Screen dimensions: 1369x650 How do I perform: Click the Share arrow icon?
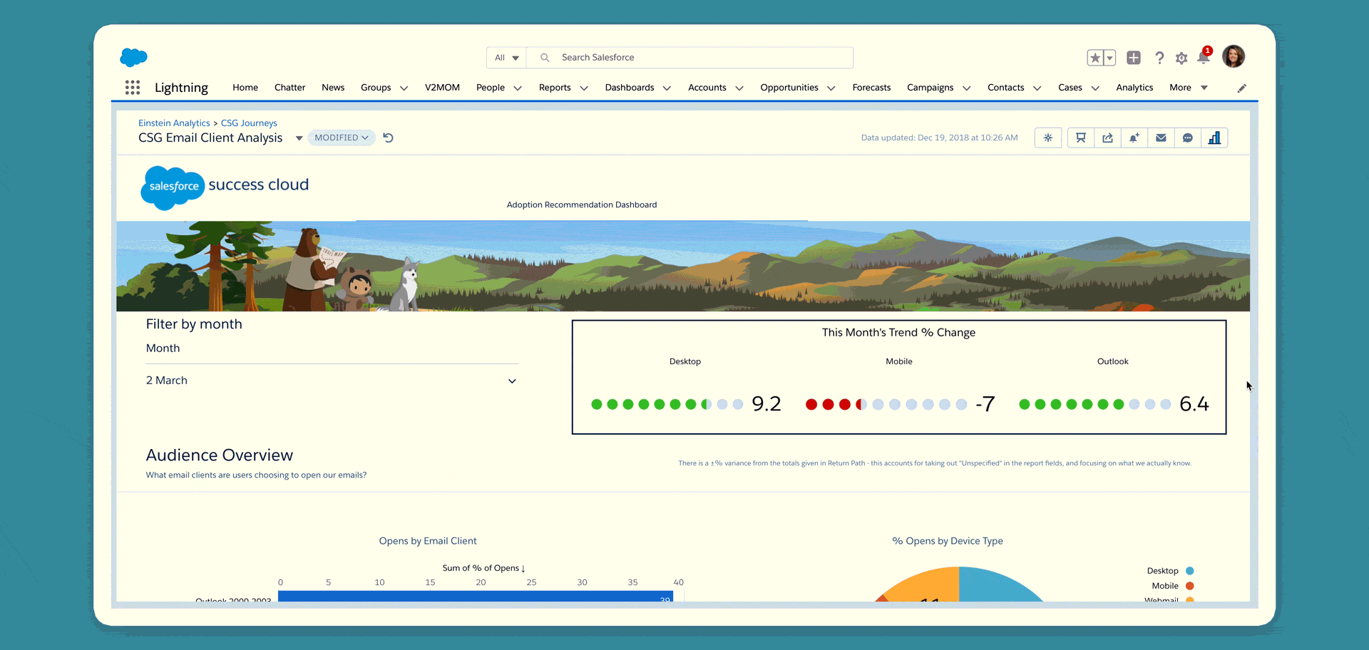1107,138
